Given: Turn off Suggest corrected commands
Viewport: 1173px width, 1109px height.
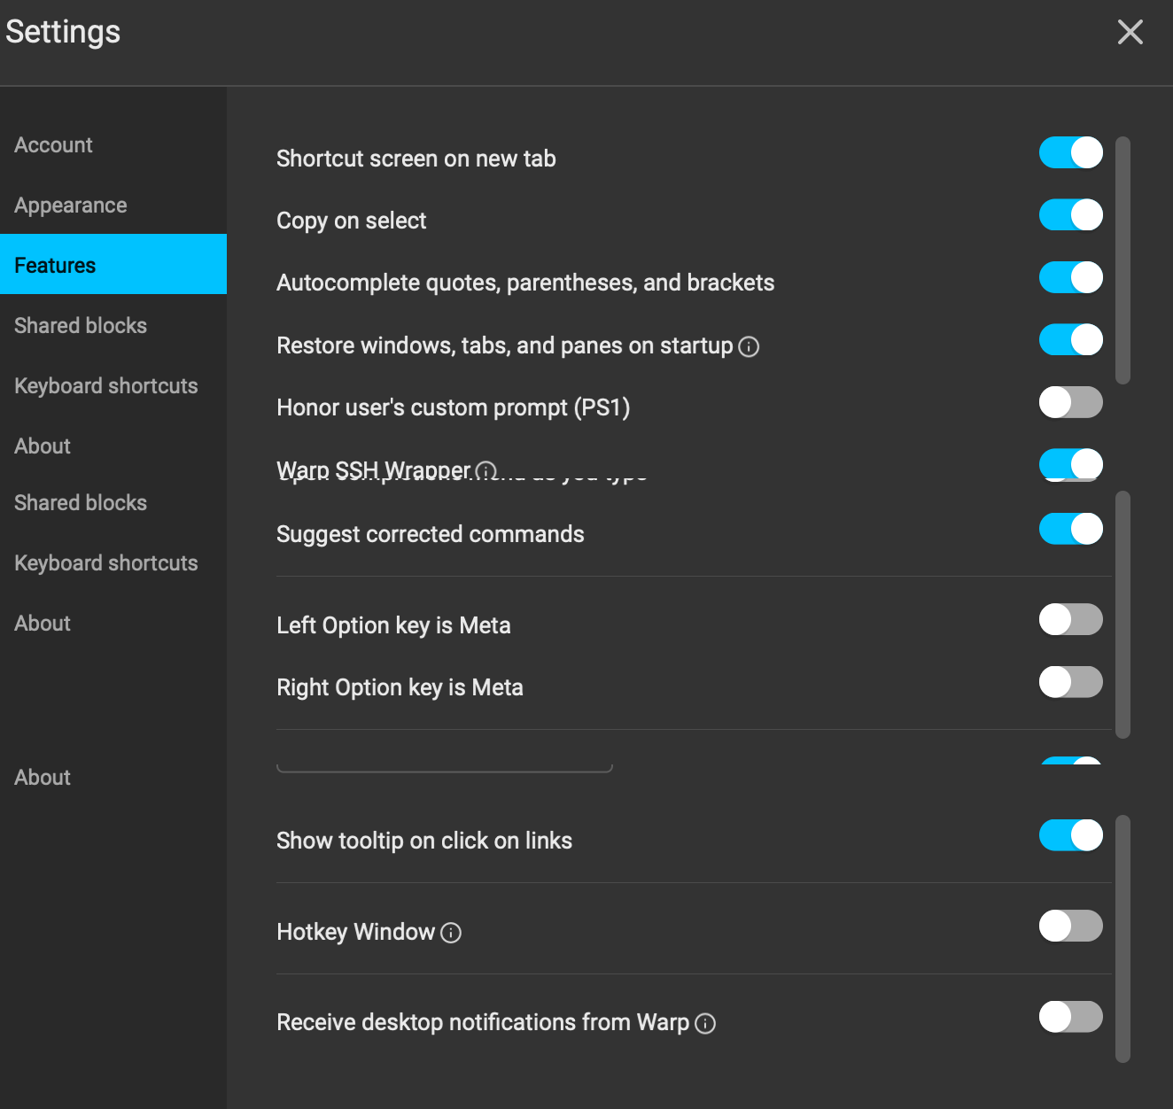Looking at the screenshot, I should point(1070,529).
